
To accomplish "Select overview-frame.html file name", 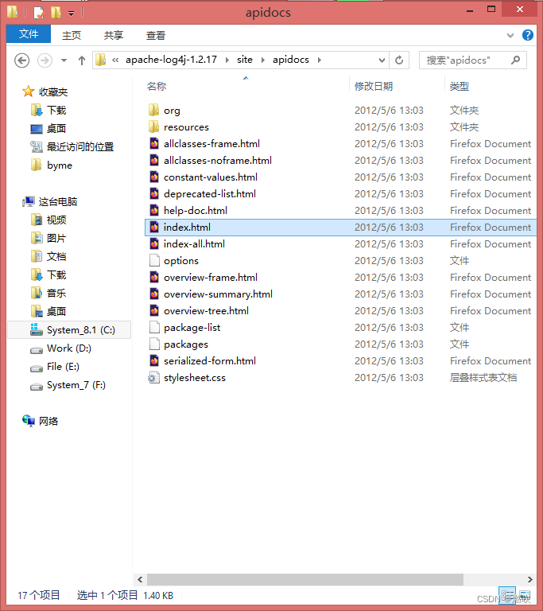I will point(211,278).
